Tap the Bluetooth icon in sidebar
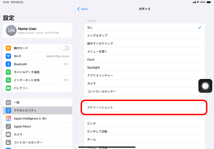 click(9, 64)
